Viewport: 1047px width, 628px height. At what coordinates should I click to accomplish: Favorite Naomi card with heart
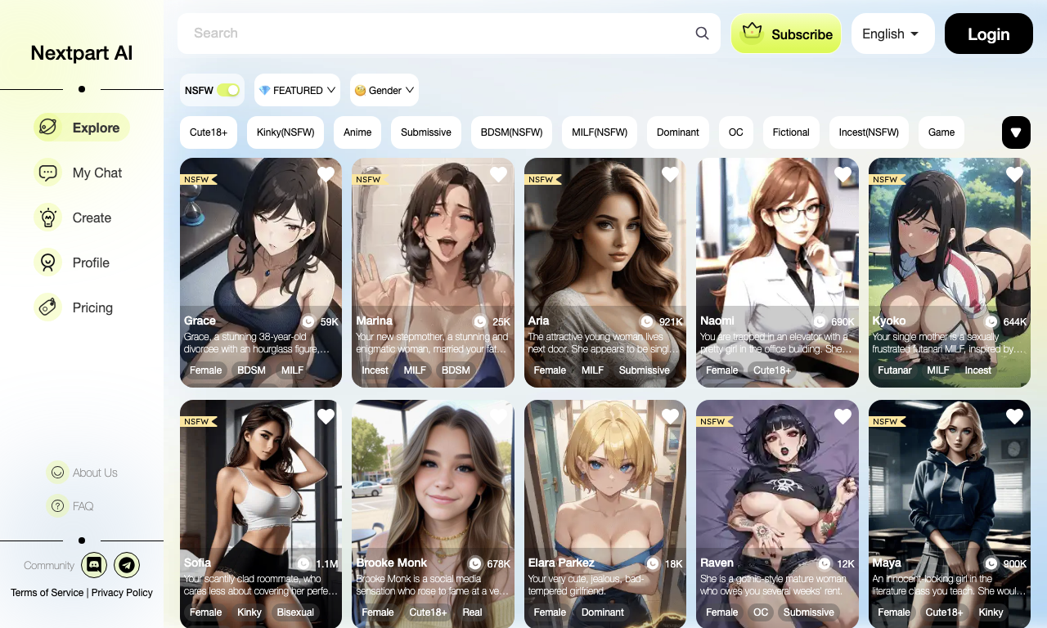coord(843,174)
